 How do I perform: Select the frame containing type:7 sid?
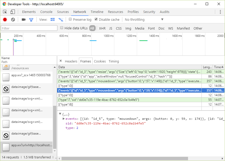141,100
